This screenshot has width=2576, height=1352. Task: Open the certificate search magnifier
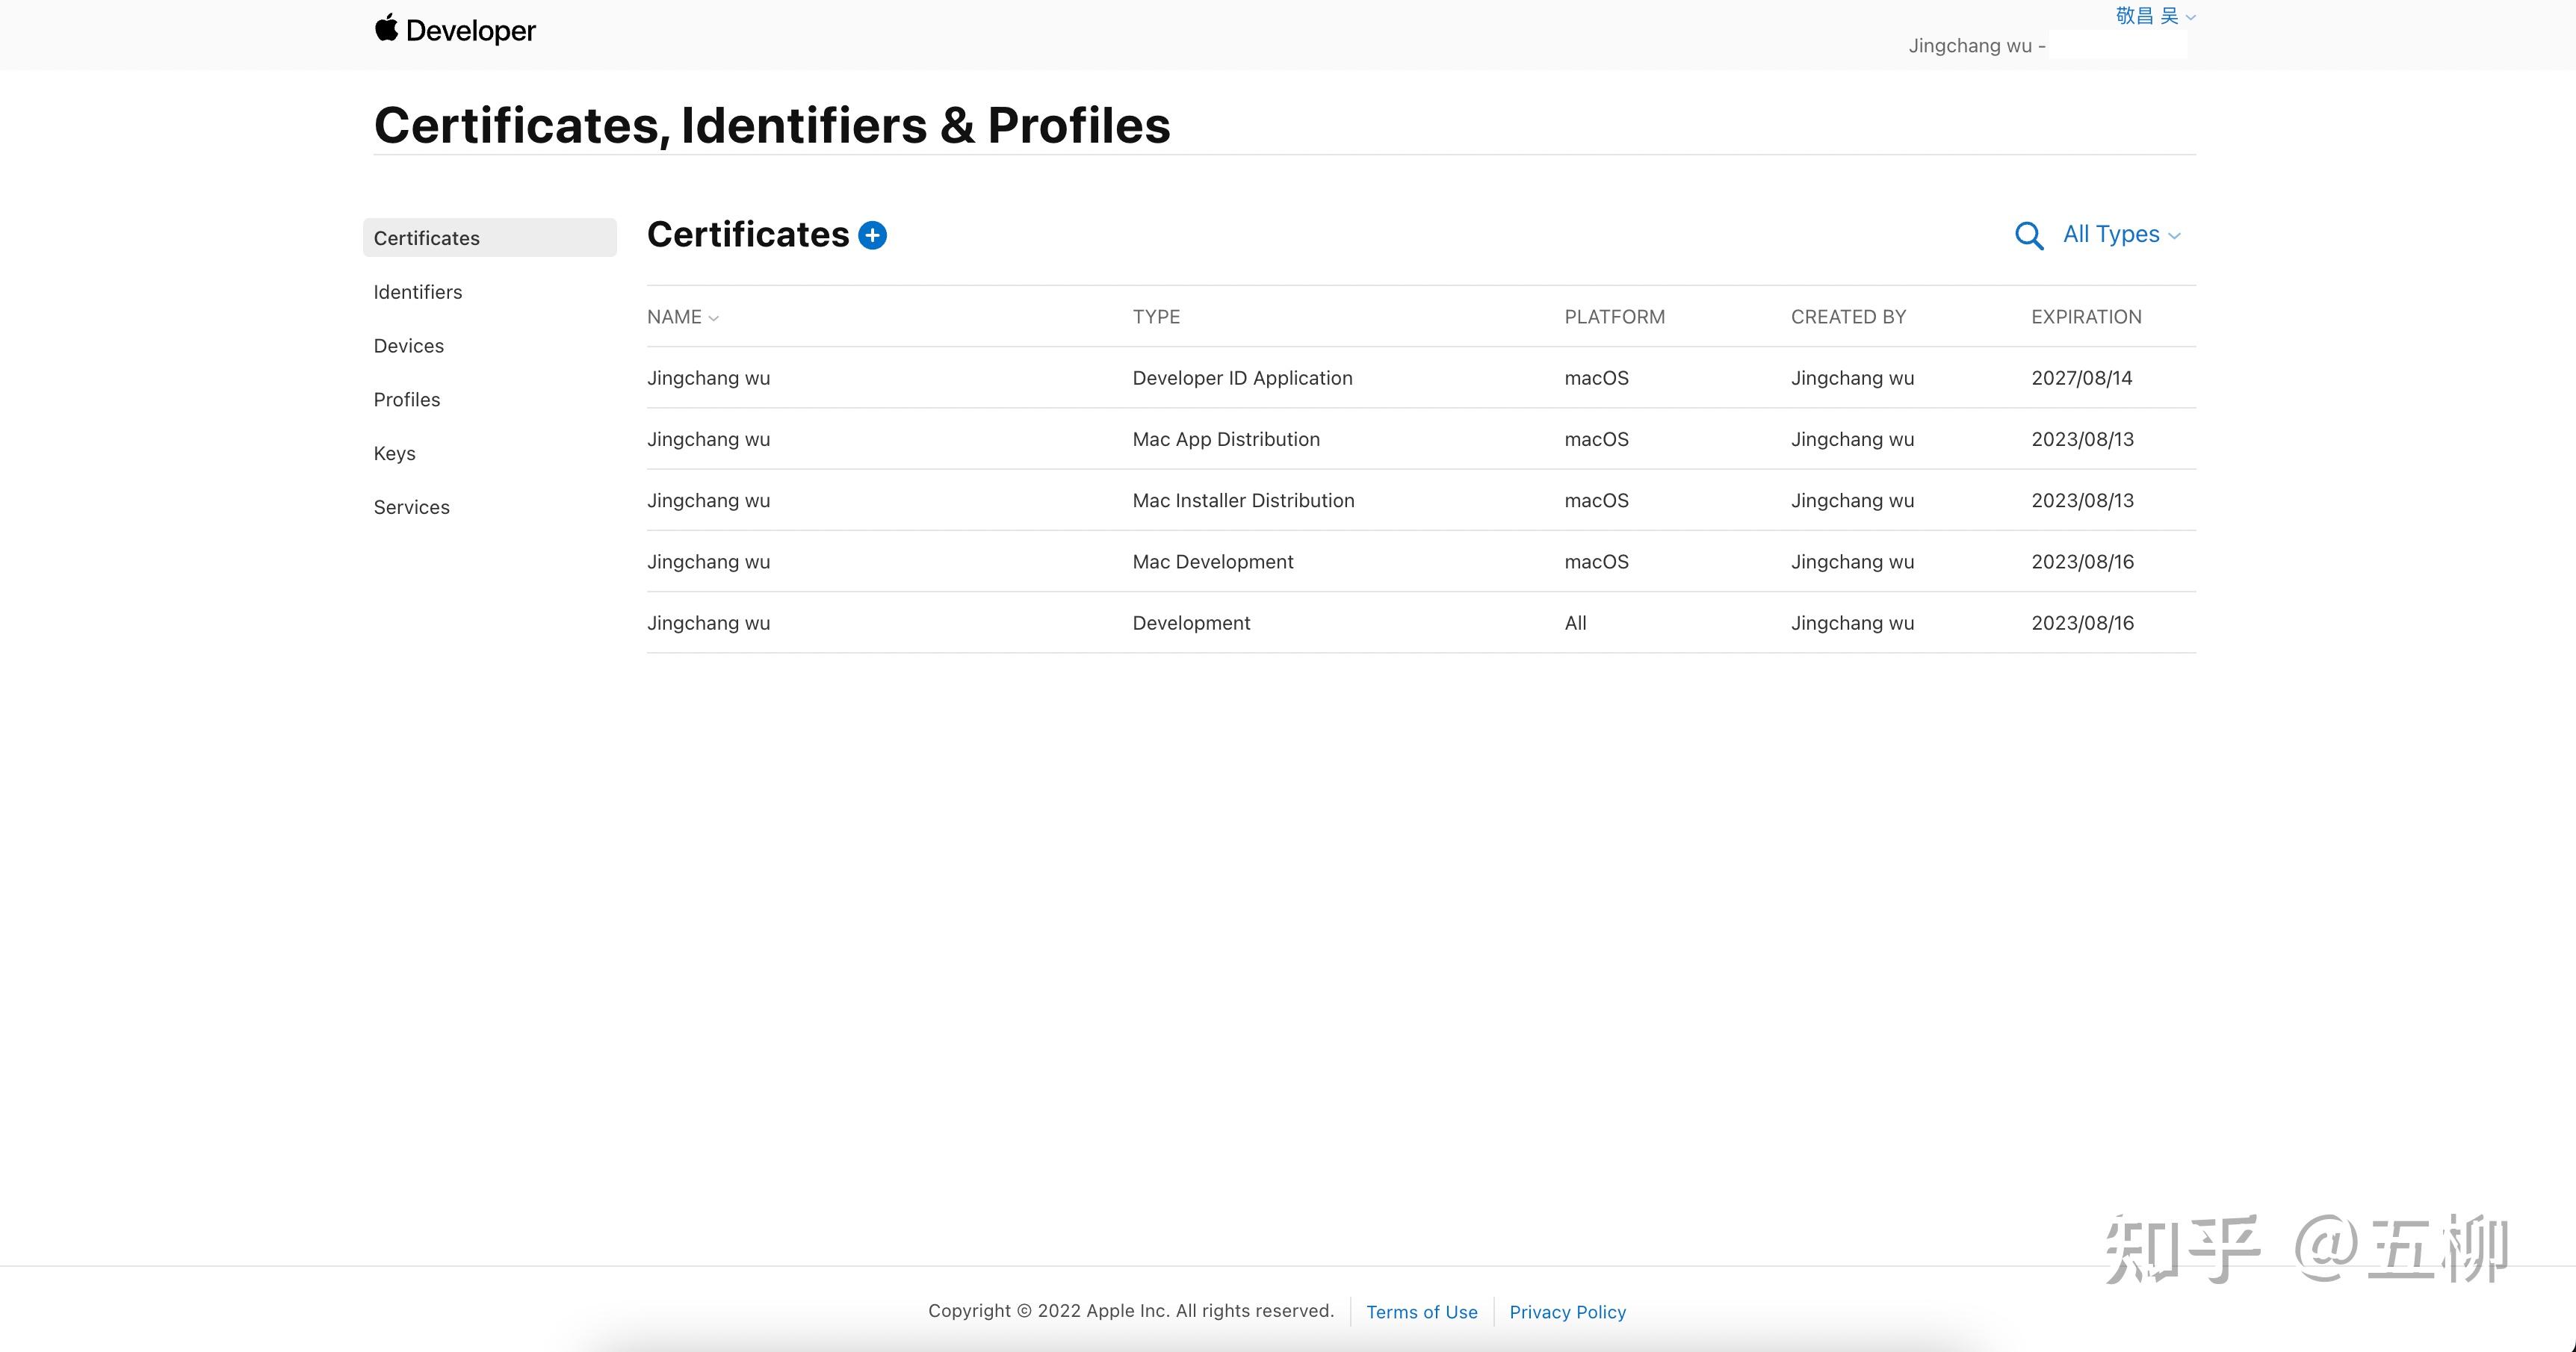pyautogui.click(x=2028, y=235)
